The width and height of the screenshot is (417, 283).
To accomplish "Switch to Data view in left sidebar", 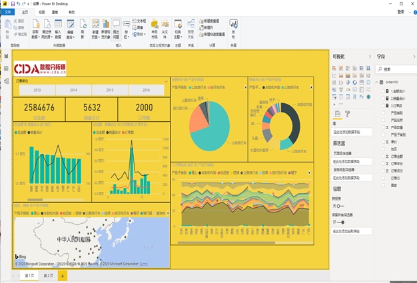I will (7, 69).
